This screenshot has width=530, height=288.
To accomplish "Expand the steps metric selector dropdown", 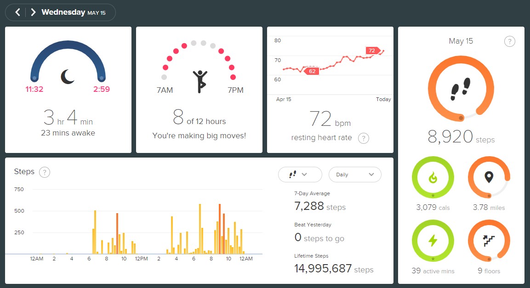I will click(x=300, y=175).
